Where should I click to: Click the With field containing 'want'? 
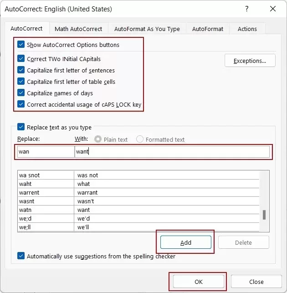point(171,152)
